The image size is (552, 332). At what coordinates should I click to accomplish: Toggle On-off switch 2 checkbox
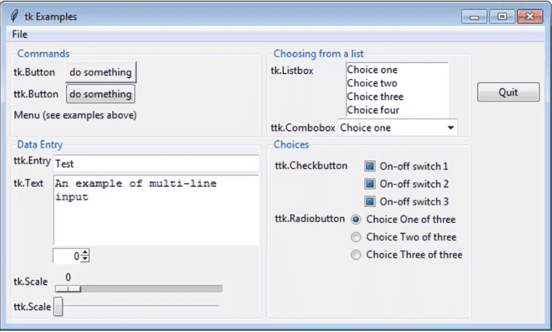pyautogui.click(x=370, y=184)
